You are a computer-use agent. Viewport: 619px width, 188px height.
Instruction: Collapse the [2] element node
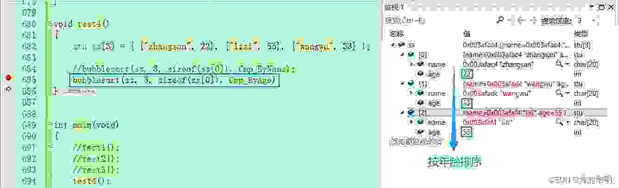tap(403, 113)
